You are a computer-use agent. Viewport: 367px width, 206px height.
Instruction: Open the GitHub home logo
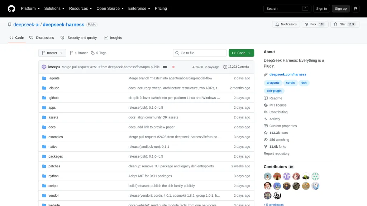point(11,9)
